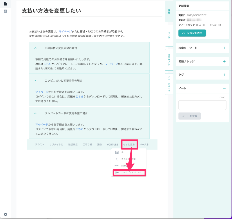Choose シークレットブロック from the menu
The image size is (232, 219).
coord(131,172)
